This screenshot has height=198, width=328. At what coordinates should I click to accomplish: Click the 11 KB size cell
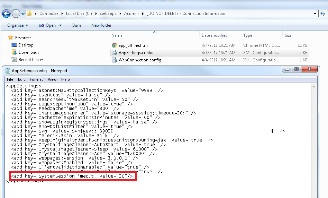point(302,45)
